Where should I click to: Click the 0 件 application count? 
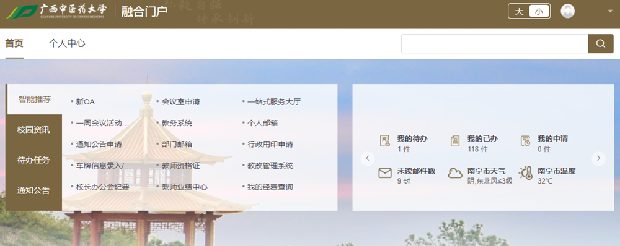click(x=544, y=150)
